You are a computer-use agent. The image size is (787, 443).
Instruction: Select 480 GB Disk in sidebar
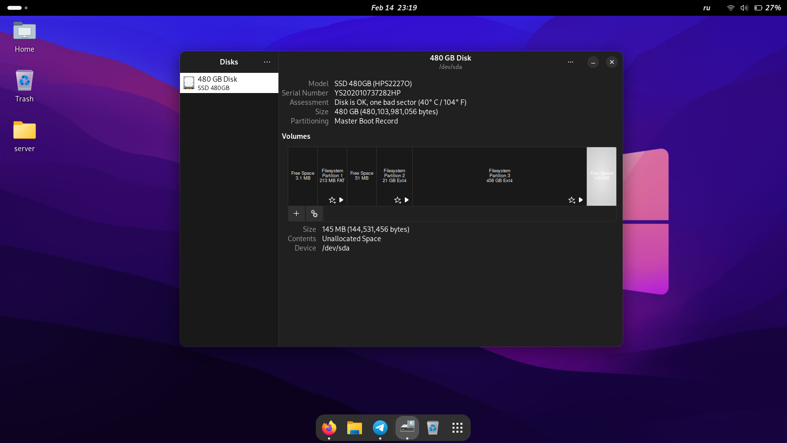(x=229, y=83)
